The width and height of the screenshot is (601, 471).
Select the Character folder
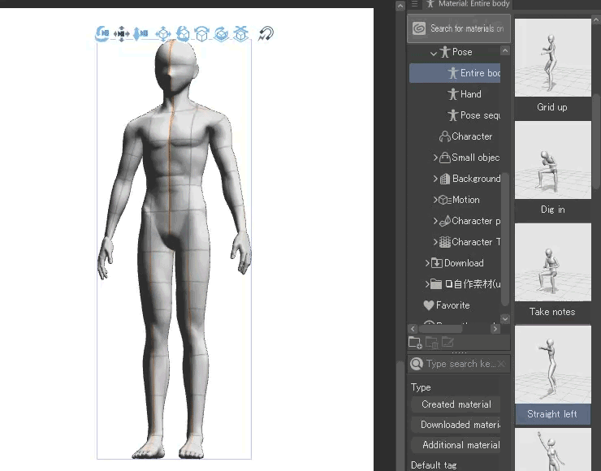pyautogui.click(x=465, y=136)
